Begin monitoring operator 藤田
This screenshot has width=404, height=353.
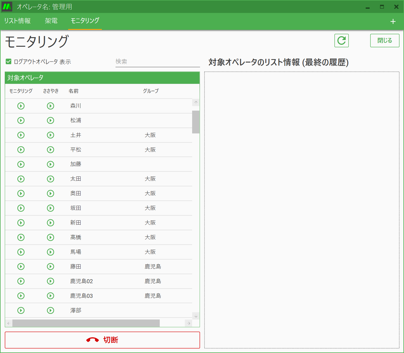point(21,267)
